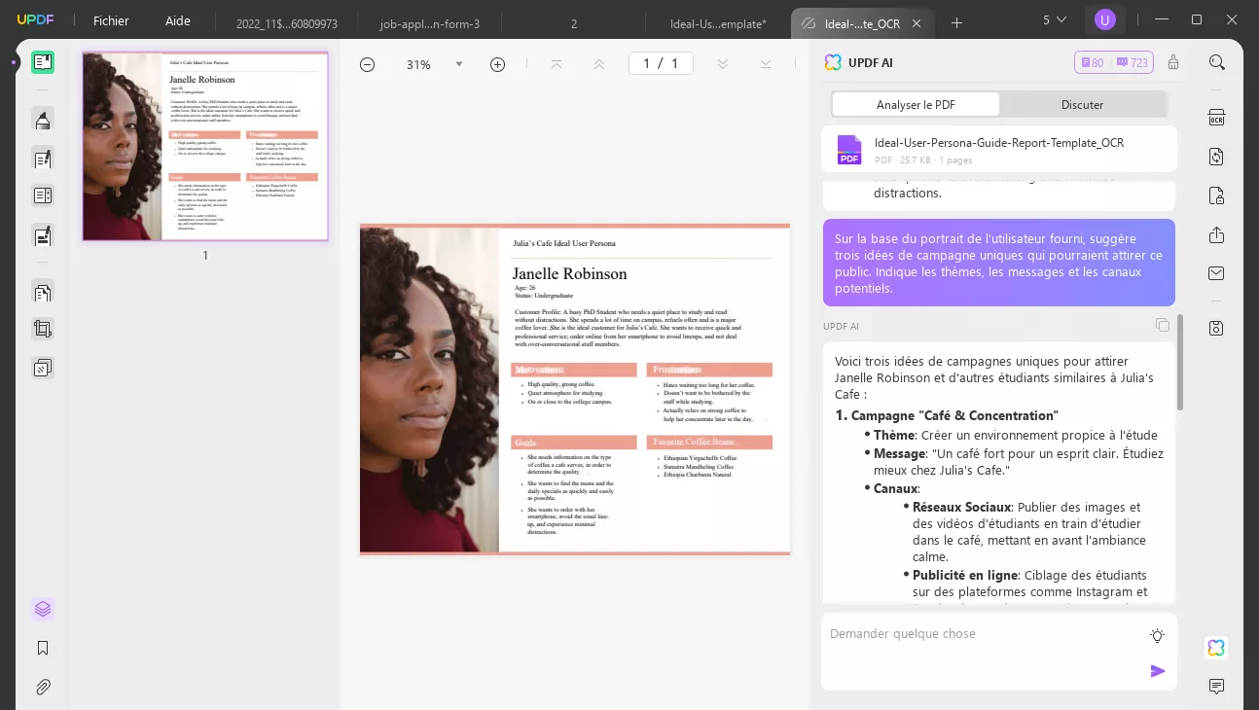This screenshot has width=1259, height=710.
Task: Click the next-page chevron below the toolbar
Action: click(723, 63)
